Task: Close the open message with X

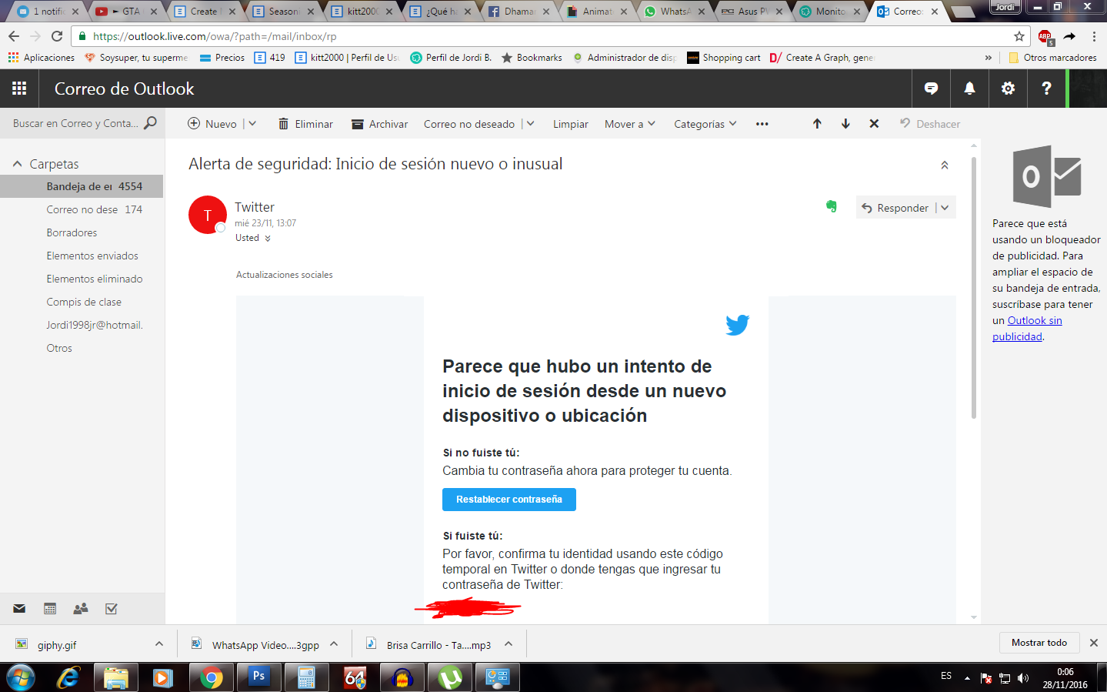Action: (874, 124)
